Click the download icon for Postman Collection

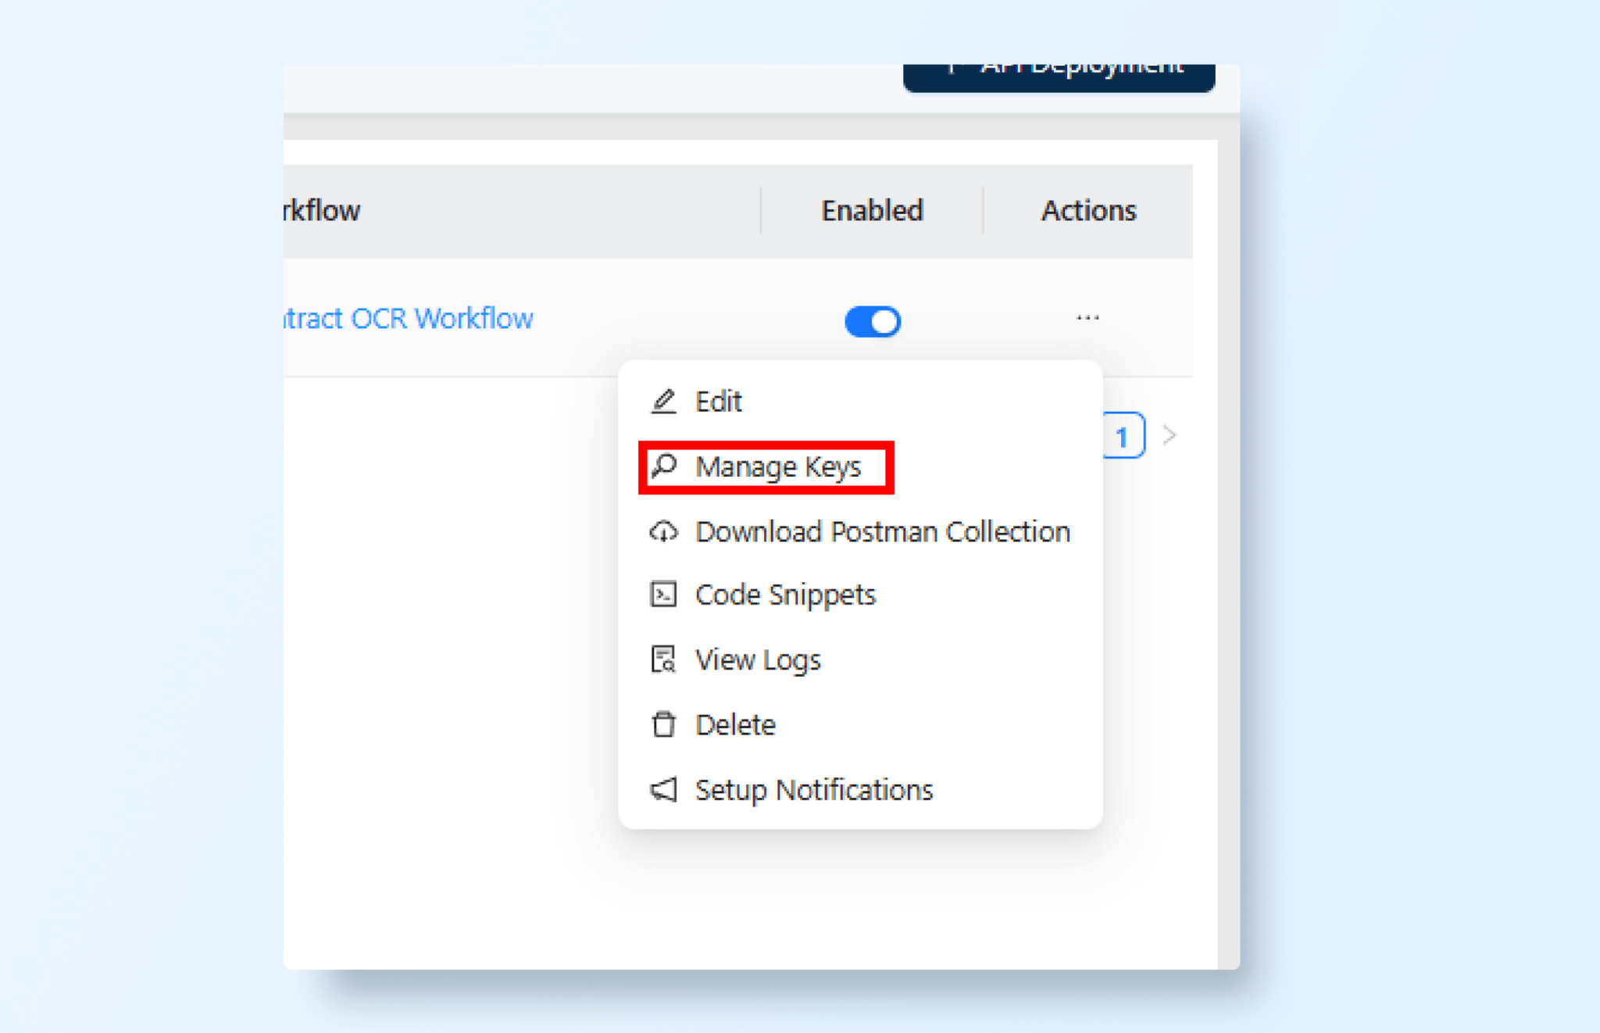click(x=663, y=531)
